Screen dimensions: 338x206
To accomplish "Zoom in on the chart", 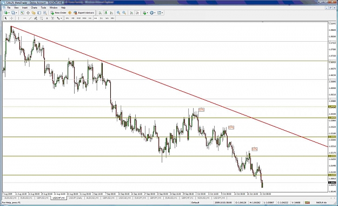I will pyautogui.click(x=118, y=13).
